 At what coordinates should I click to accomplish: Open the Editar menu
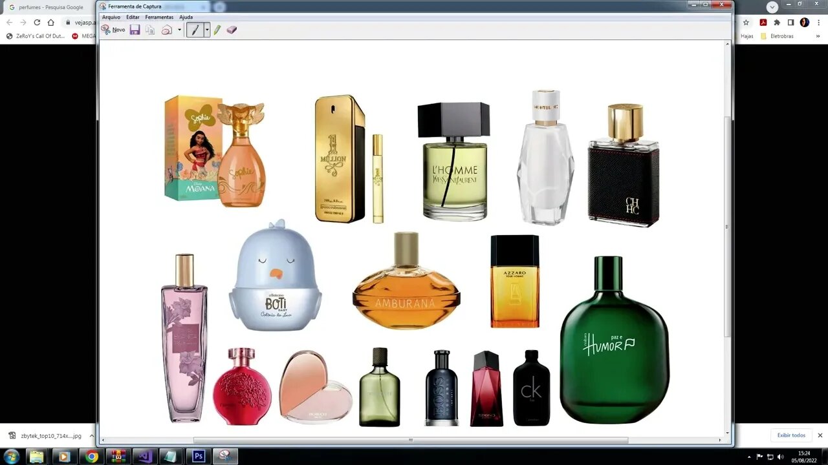(133, 17)
